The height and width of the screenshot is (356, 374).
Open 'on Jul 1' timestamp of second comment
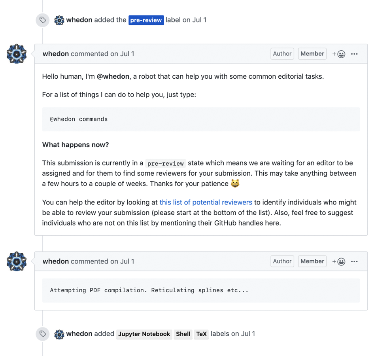point(122,261)
